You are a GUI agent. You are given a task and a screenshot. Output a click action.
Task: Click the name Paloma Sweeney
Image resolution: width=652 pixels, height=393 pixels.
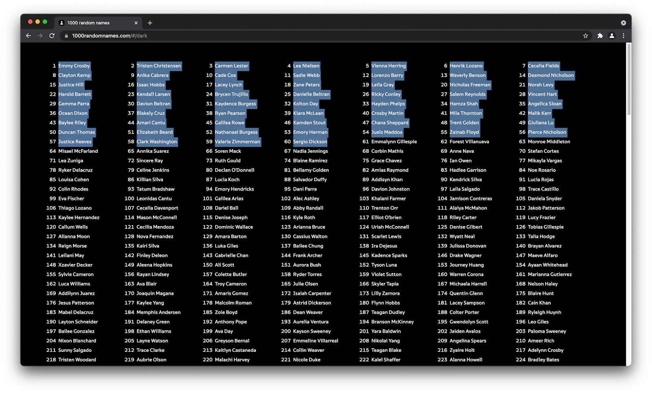(547, 332)
